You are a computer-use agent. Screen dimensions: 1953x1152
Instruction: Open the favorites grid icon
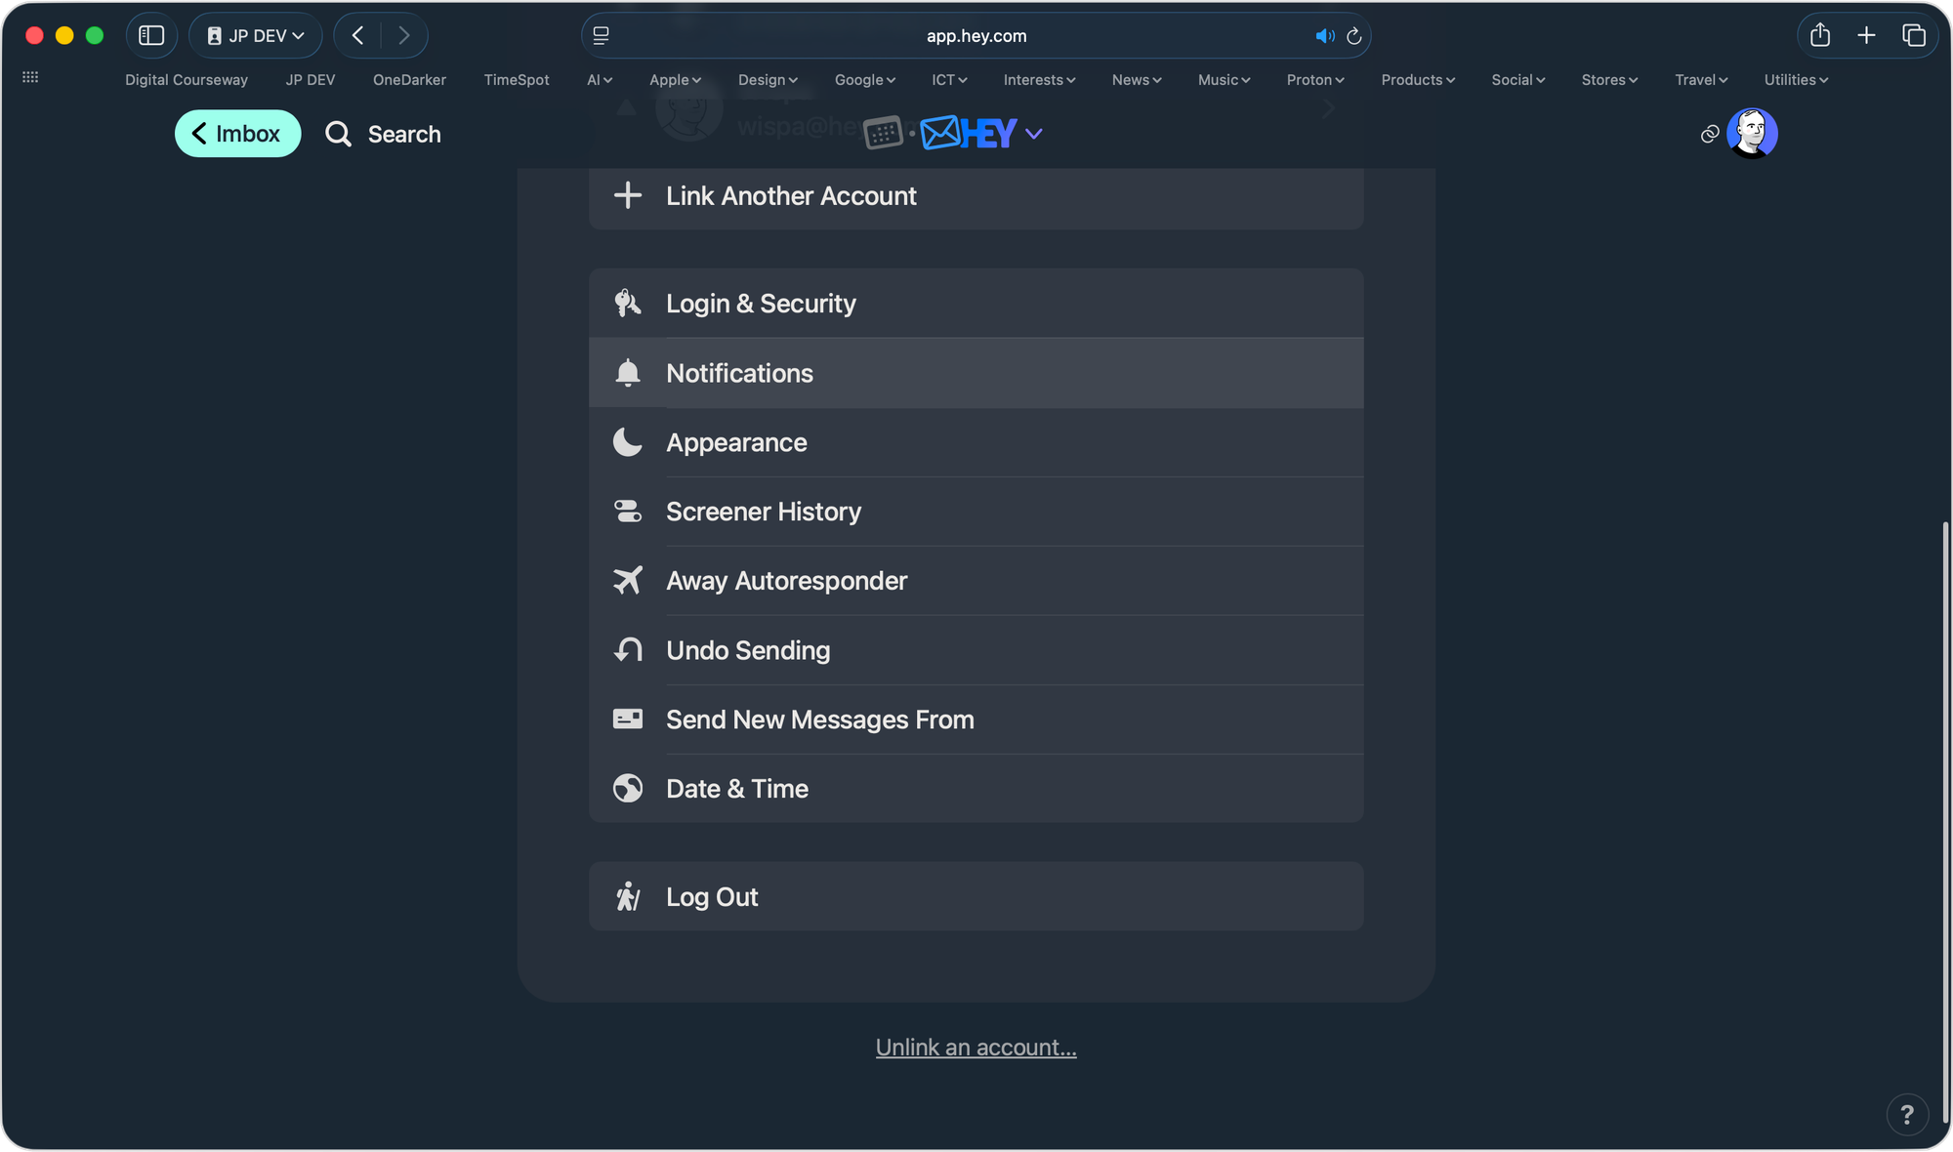pyautogui.click(x=30, y=77)
